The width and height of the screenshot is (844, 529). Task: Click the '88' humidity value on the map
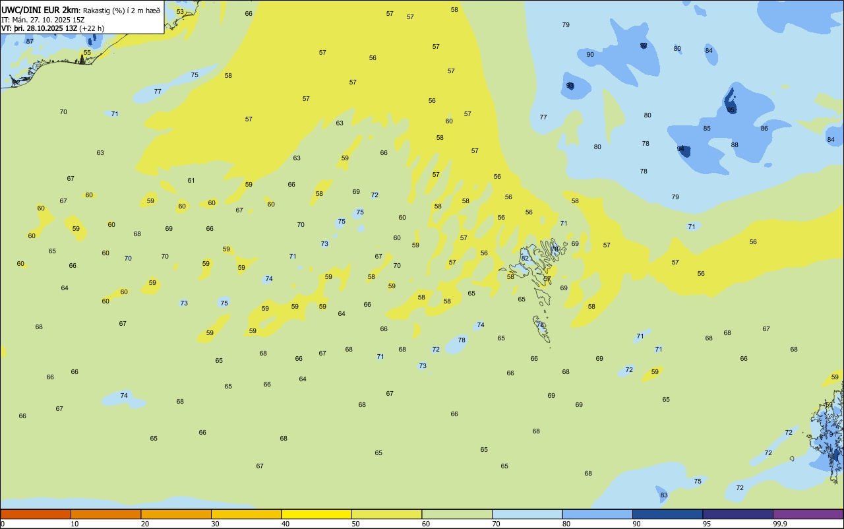(735, 144)
